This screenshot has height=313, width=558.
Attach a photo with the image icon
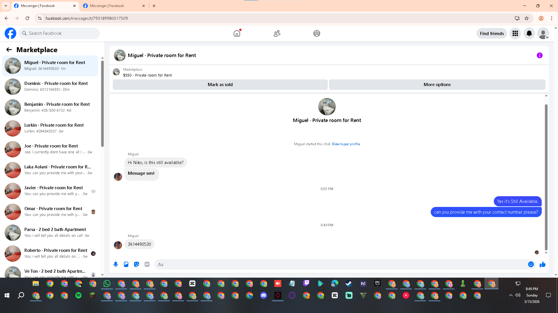pyautogui.click(x=126, y=264)
